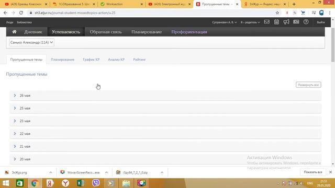Open downloaded file ЗкЖур.png

click(x=19, y=172)
